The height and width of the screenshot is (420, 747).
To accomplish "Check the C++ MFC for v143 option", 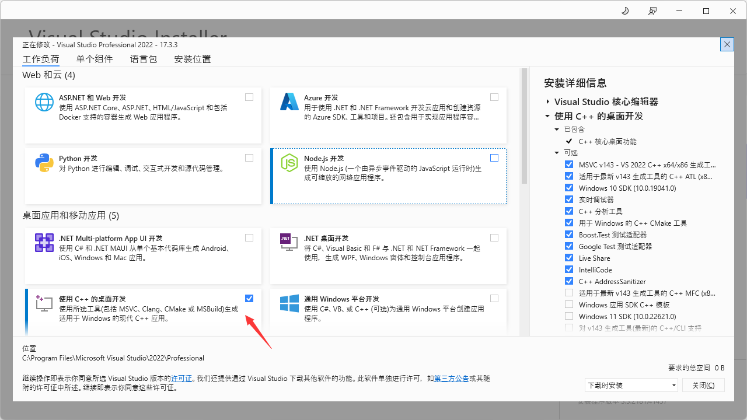I will (569, 293).
